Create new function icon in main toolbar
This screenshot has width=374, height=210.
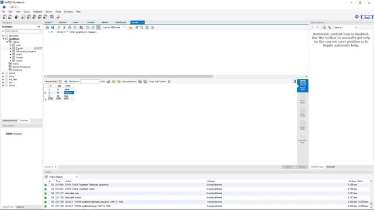(x=46, y=17)
